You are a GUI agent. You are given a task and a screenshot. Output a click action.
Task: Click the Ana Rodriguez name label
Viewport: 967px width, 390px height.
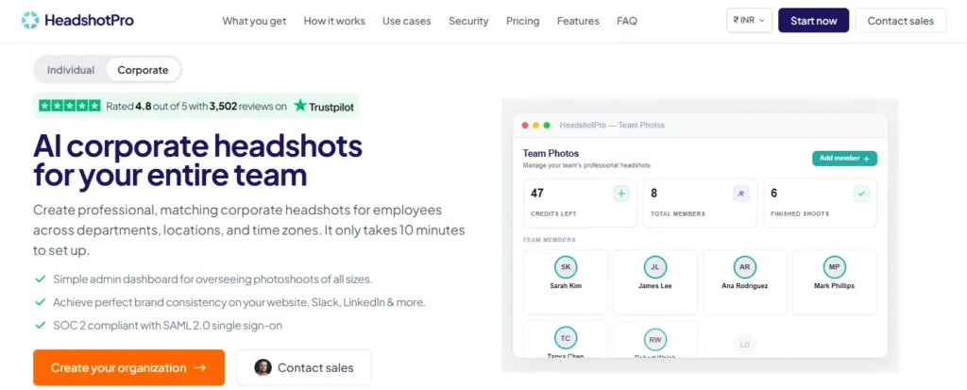tap(745, 286)
